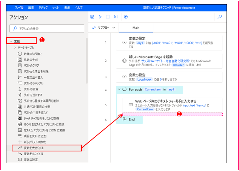The height and width of the screenshot is (171, 239).
Task: Expand the データ テーブル subgroup
Action: (15, 48)
